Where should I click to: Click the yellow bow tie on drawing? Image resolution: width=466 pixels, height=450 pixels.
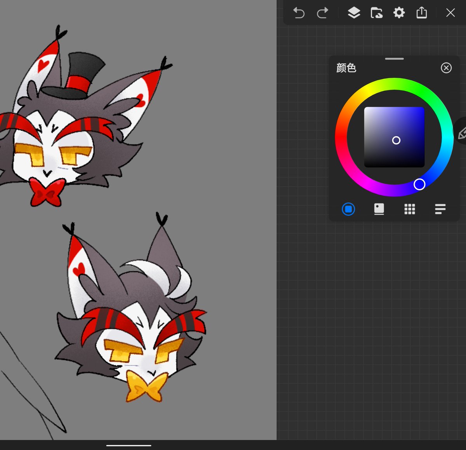[146, 386]
